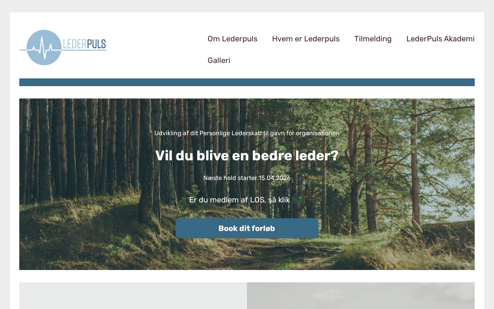Click the heartbeat circle logo icon

tap(44, 48)
